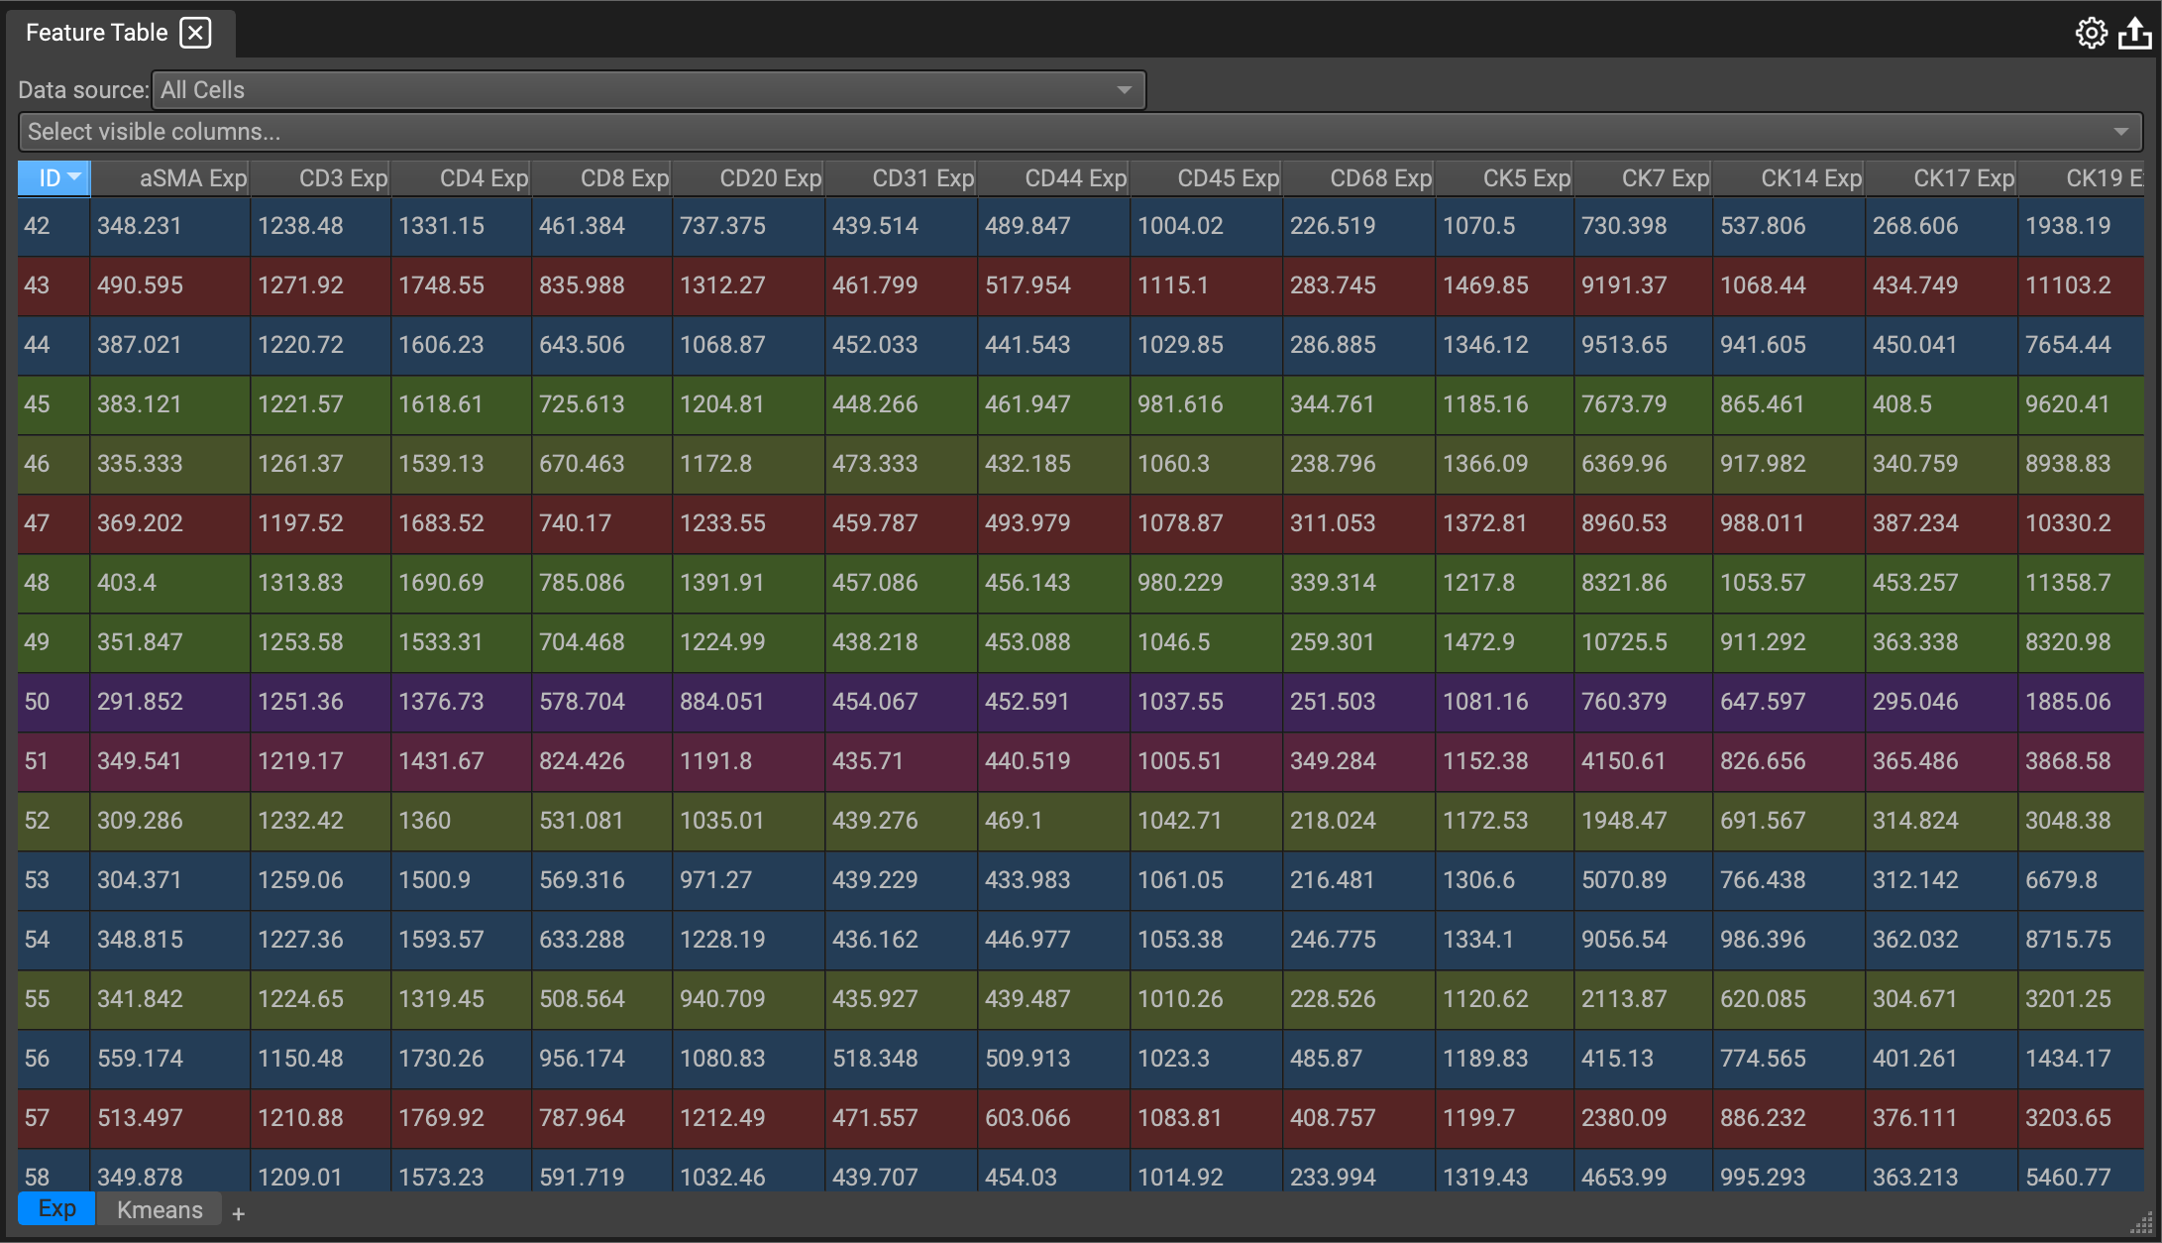Click cell value 403.4
This screenshot has width=2162, height=1243.
[127, 583]
